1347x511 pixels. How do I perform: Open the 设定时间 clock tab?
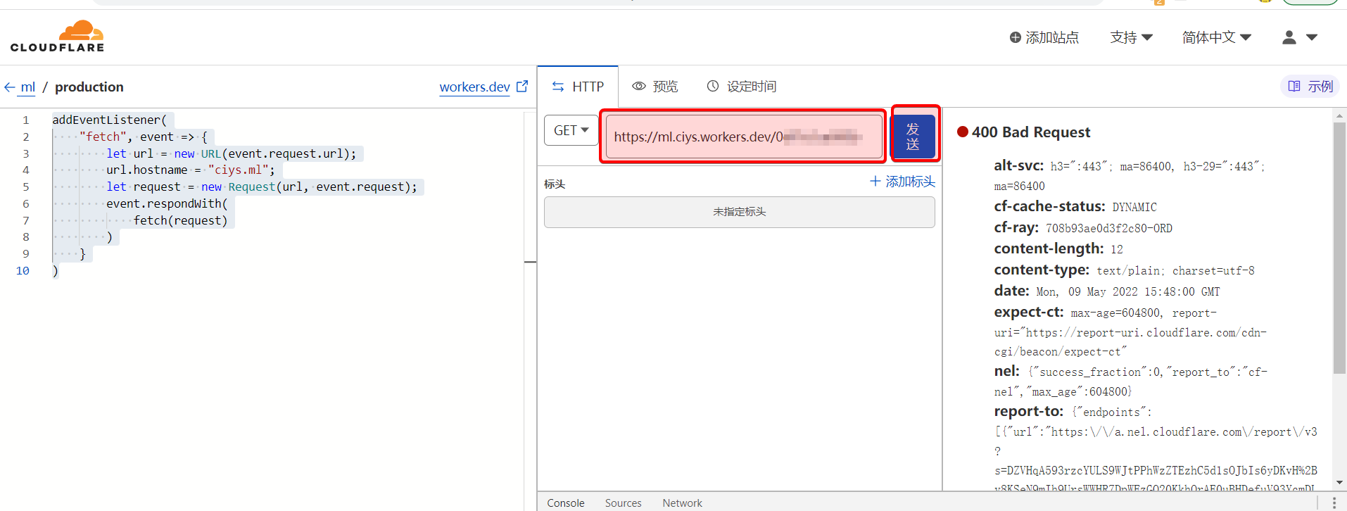coord(741,87)
